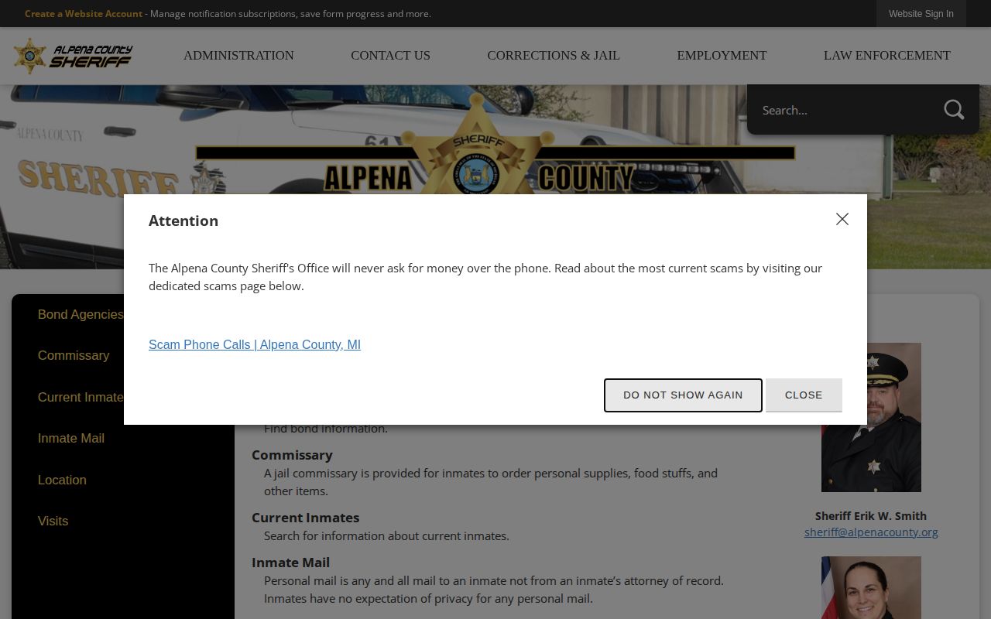Screen dimensions: 991x619
Task: Open the Corrections & Jail menu
Action: coord(554,56)
